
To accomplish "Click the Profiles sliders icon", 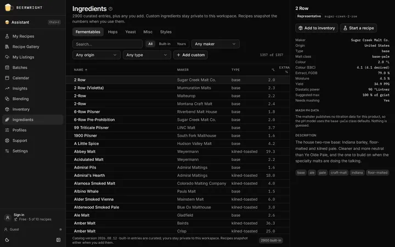I will coord(7,130).
